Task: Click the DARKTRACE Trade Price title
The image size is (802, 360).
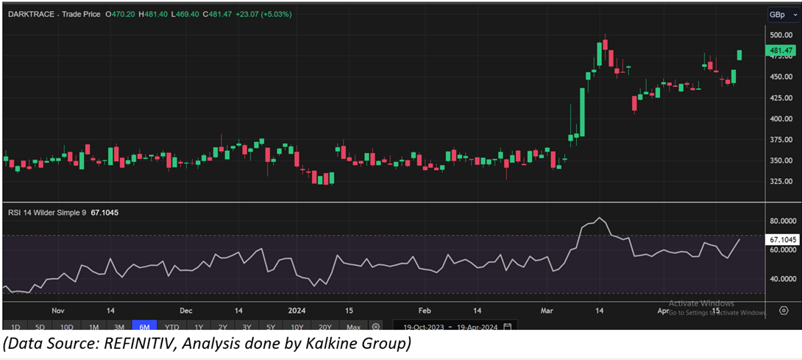Action: pyautogui.click(x=54, y=14)
